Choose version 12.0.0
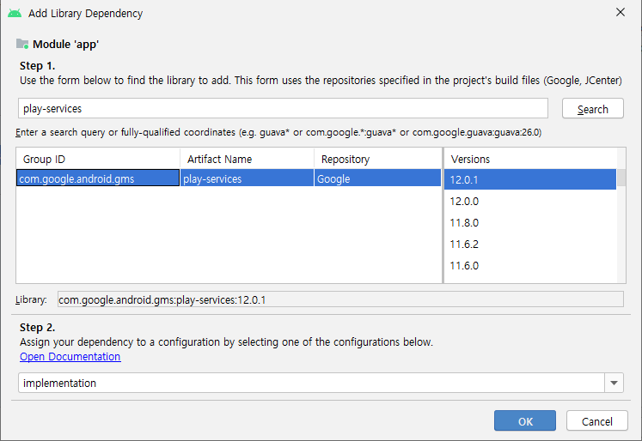The width and height of the screenshot is (642, 441). click(x=530, y=201)
